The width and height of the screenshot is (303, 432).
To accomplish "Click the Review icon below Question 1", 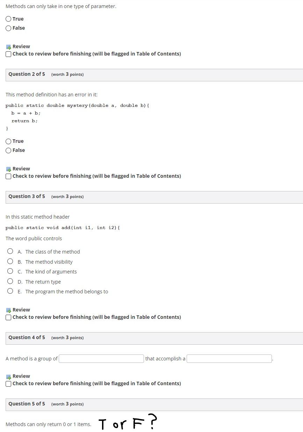I will point(8,46).
